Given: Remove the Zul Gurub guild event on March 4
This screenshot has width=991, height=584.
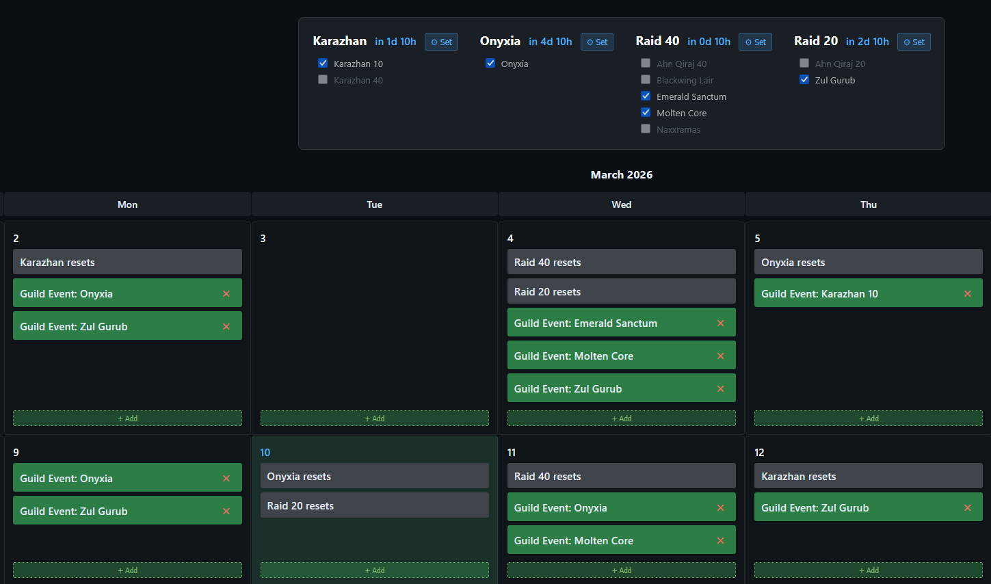Looking at the screenshot, I should pyautogui.click(x=720, y=389).
